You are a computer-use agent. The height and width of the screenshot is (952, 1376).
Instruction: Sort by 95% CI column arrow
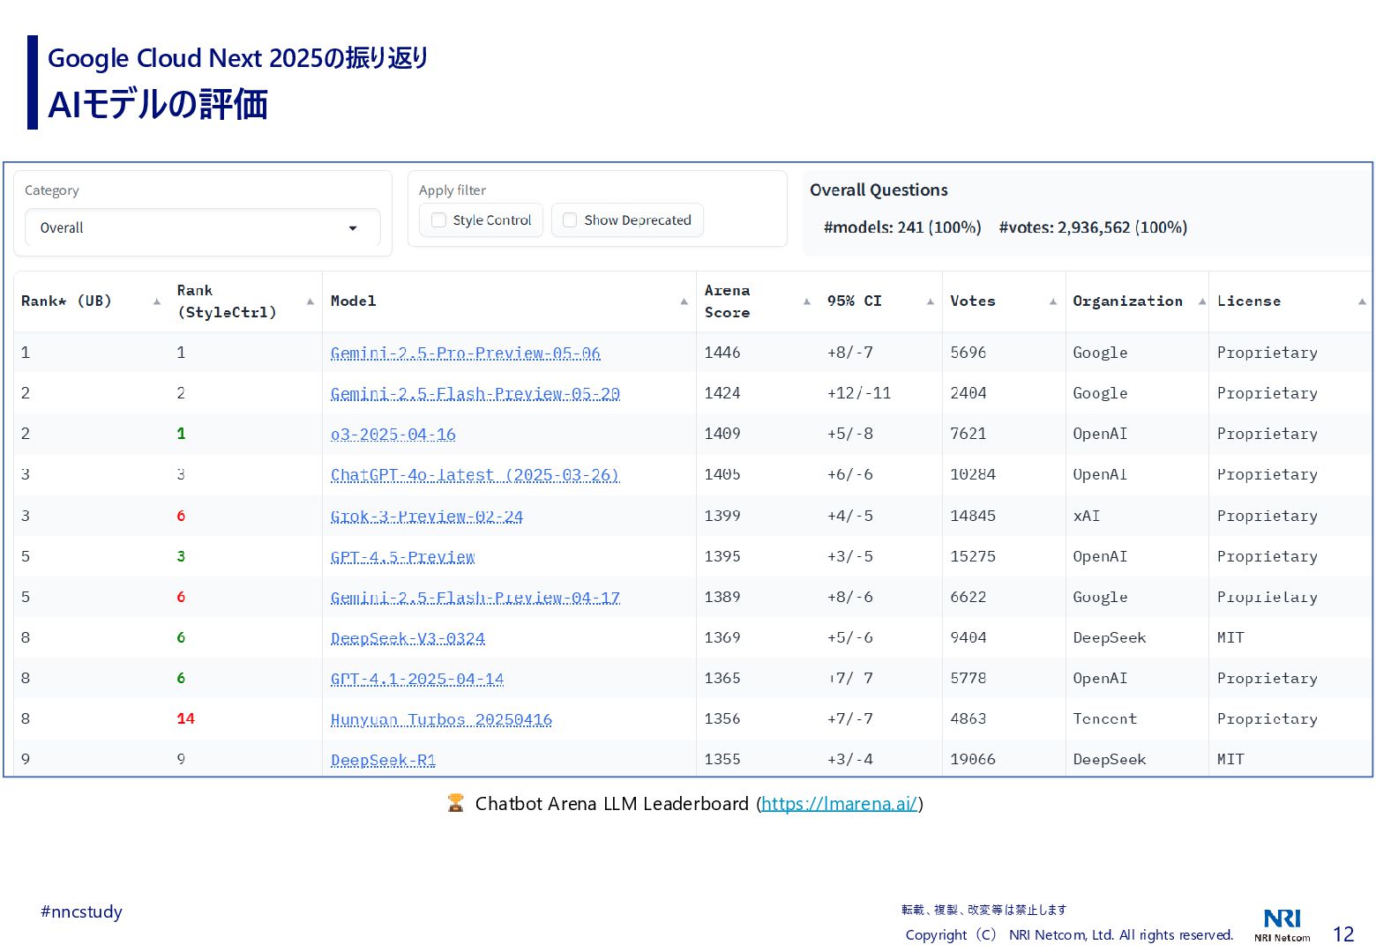931,301
